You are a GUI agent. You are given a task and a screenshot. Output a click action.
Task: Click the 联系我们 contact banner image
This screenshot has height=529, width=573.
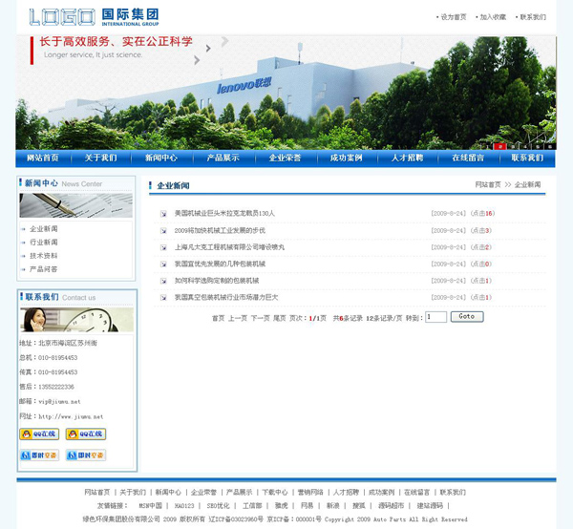pos(76,320)
